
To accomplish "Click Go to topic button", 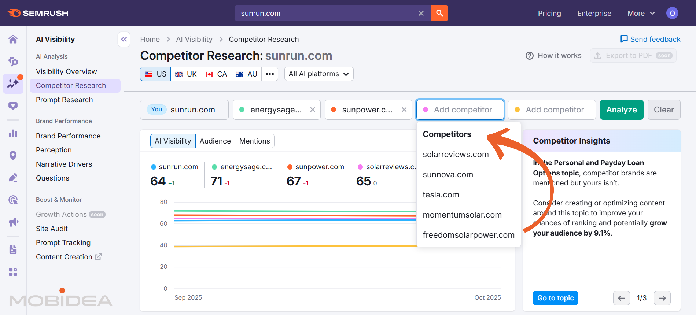I will (x=556, y=298).
